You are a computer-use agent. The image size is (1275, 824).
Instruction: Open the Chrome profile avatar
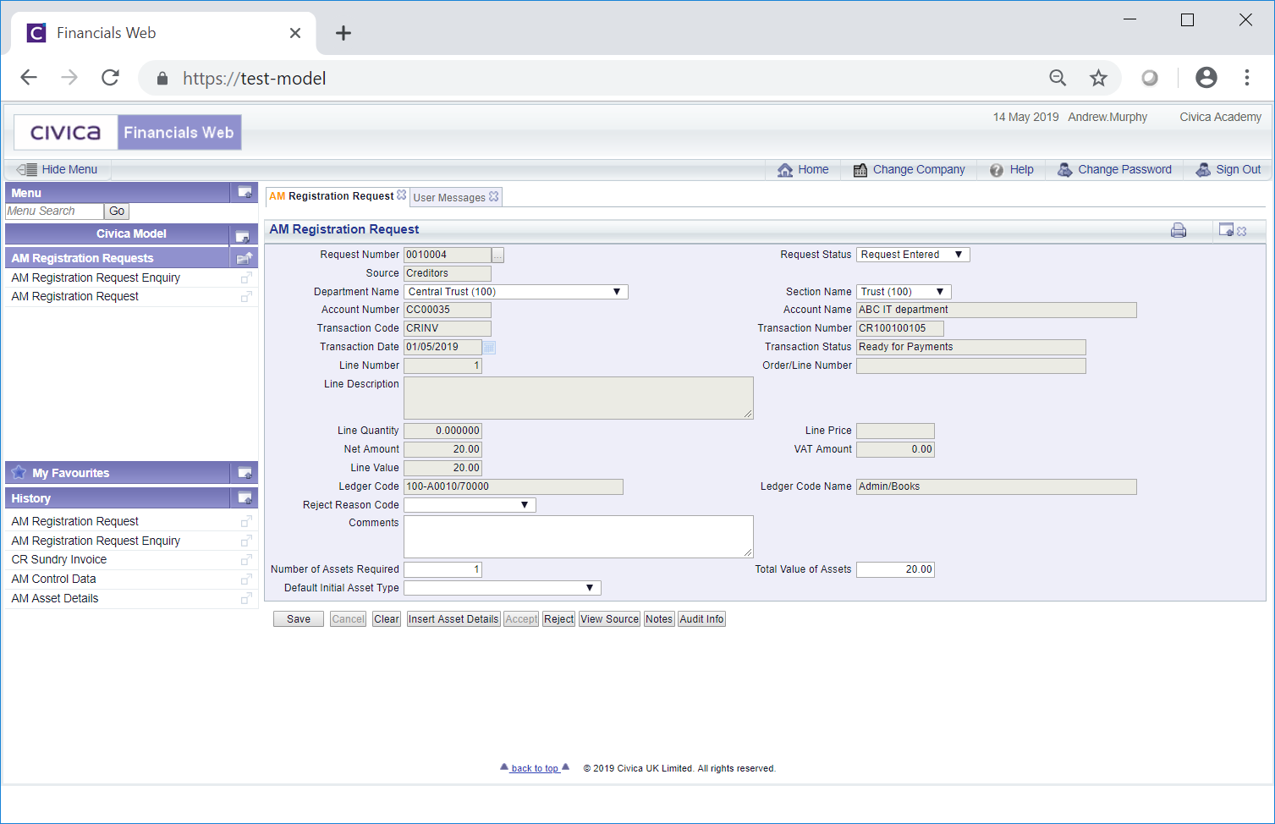click(x=1206, y=78)
